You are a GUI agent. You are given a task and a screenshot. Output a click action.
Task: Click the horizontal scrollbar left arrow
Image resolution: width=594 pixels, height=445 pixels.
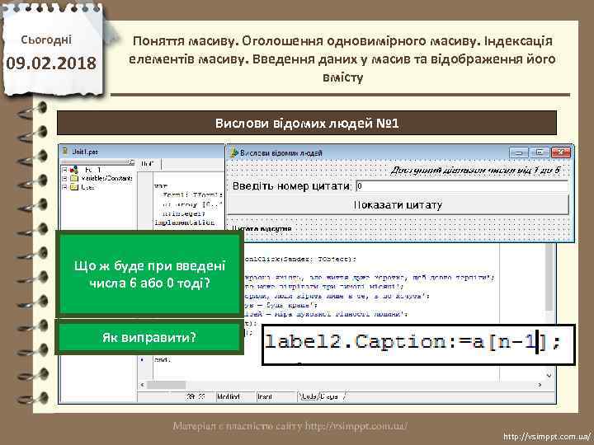tap(142, 385)
